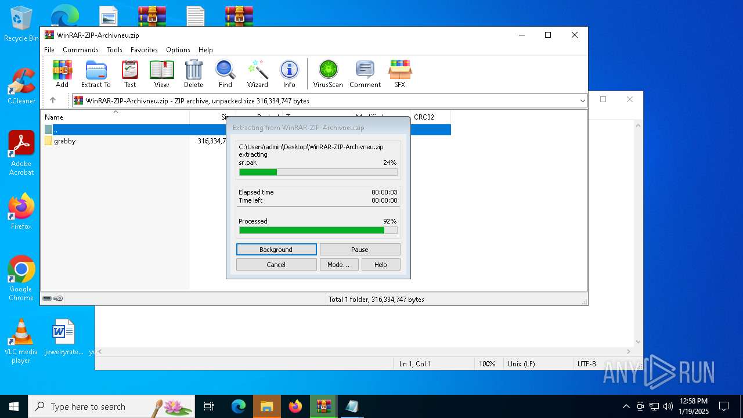This screenshot has height=418, width=743.
Task: Click 'Total 1 folder, 316,334,747 bytes' status text
Action: click(x=376, y=300)
